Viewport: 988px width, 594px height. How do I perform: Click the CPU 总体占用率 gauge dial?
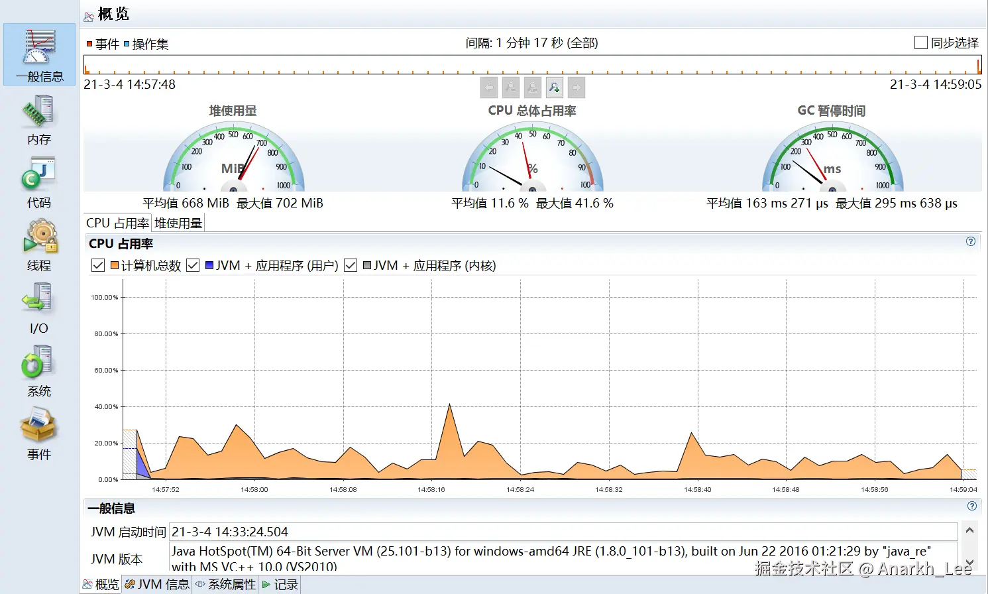pyautogui.click(x=532, y=156)
